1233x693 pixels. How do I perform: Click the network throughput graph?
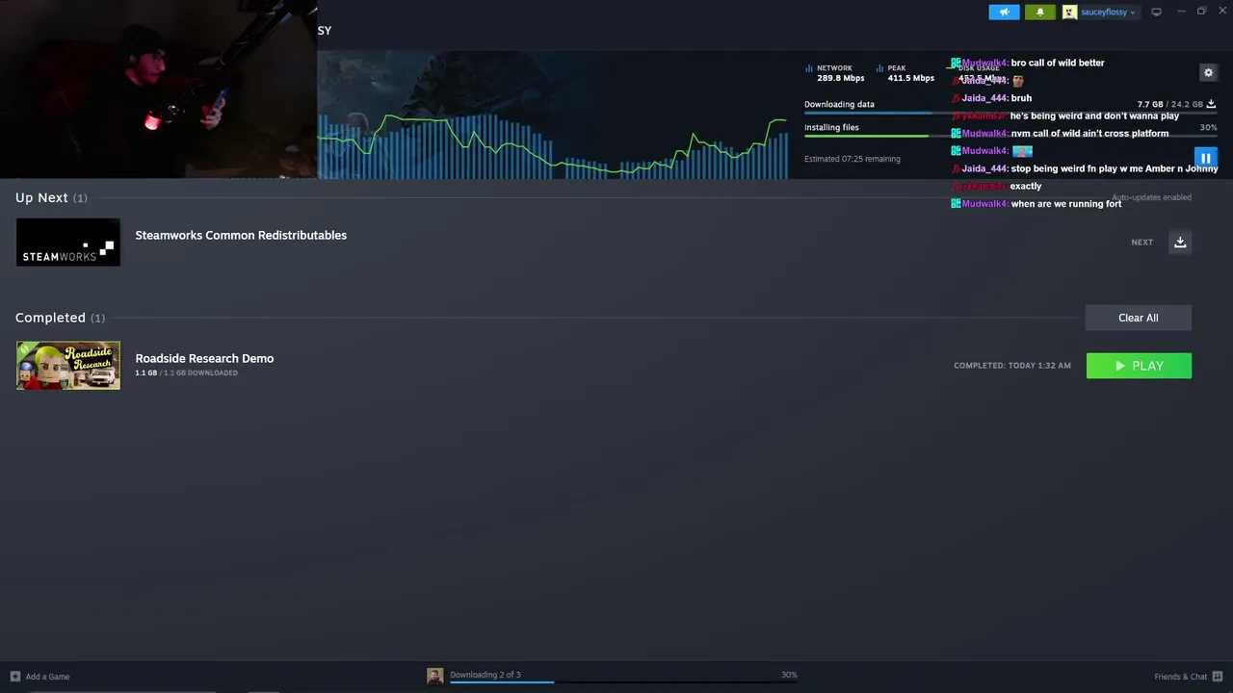coord(553,144)
